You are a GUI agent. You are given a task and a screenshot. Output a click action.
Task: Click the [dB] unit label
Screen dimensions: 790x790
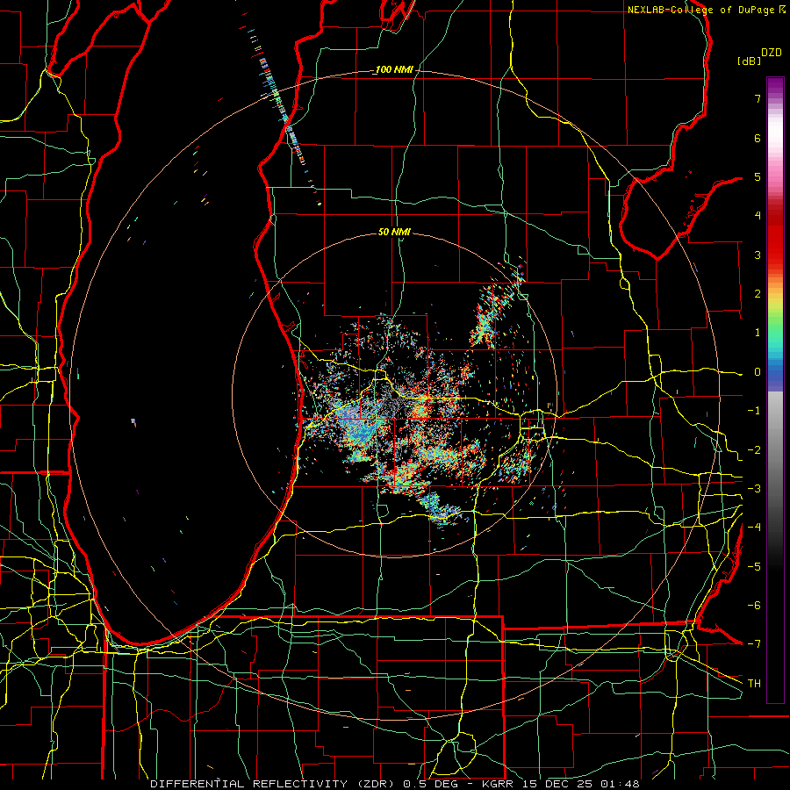[750, 61]
